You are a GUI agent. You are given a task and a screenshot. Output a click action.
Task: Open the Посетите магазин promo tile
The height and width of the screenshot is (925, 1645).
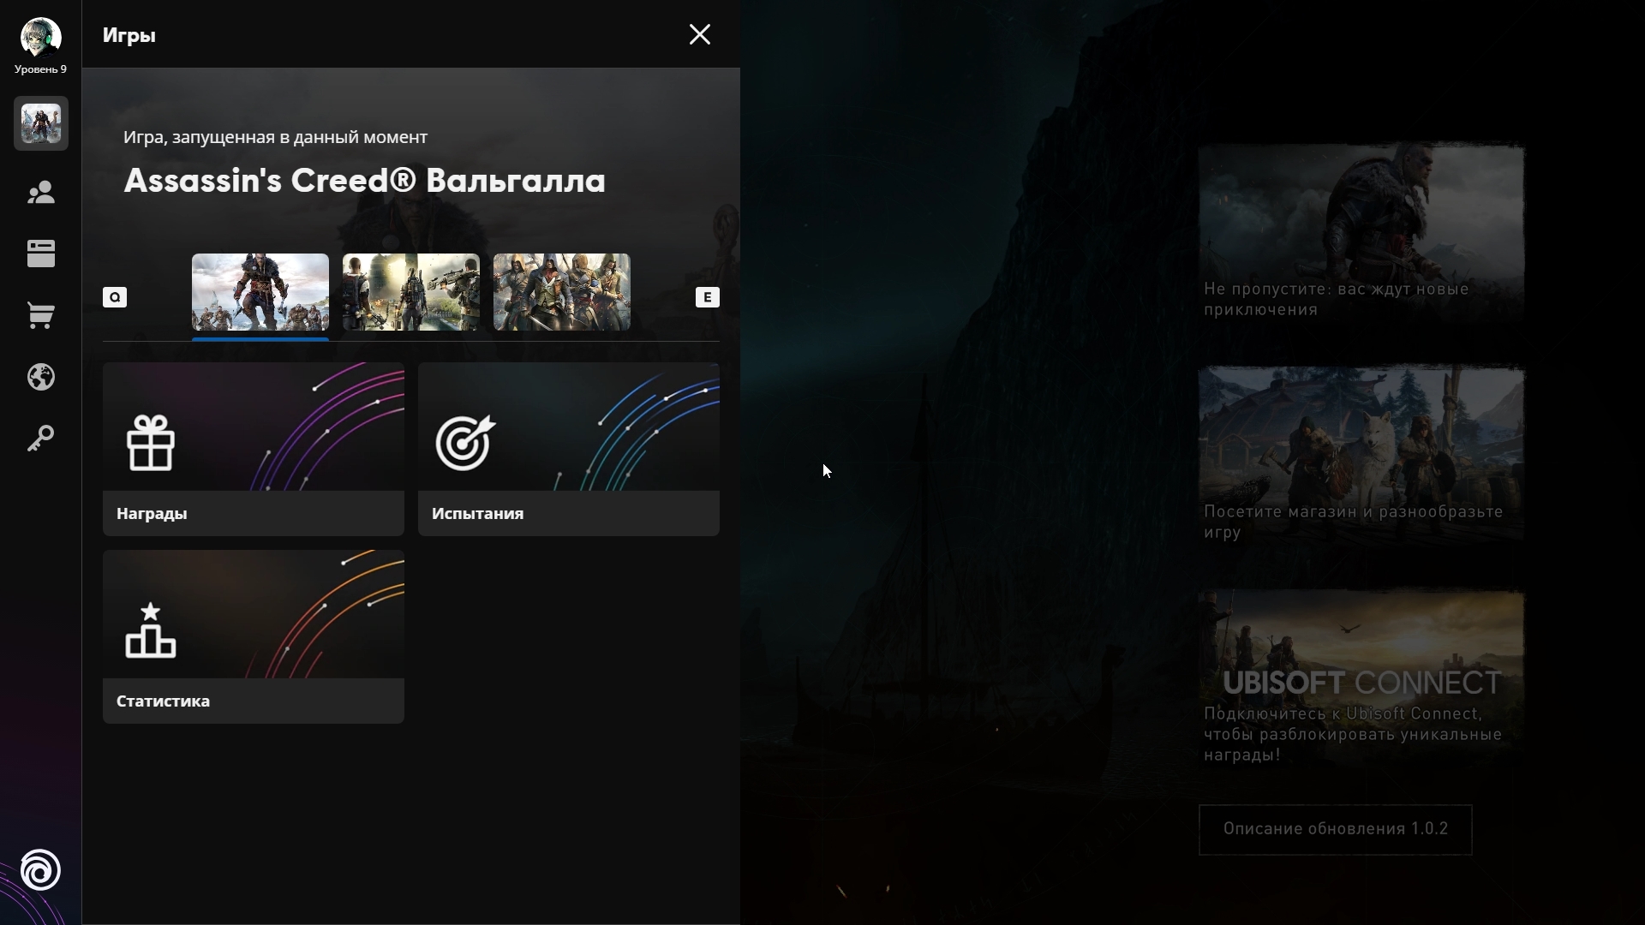click(x=1361, y=454)
